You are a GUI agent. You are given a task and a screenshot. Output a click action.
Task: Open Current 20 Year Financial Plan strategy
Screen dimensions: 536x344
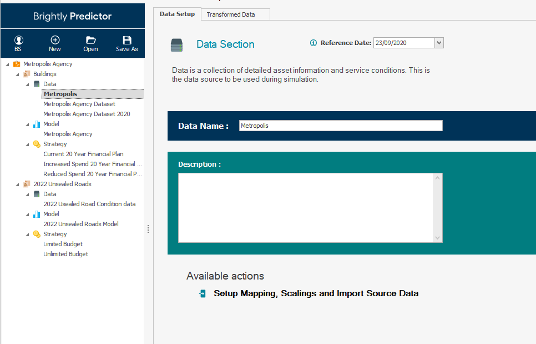coord(83,154)
